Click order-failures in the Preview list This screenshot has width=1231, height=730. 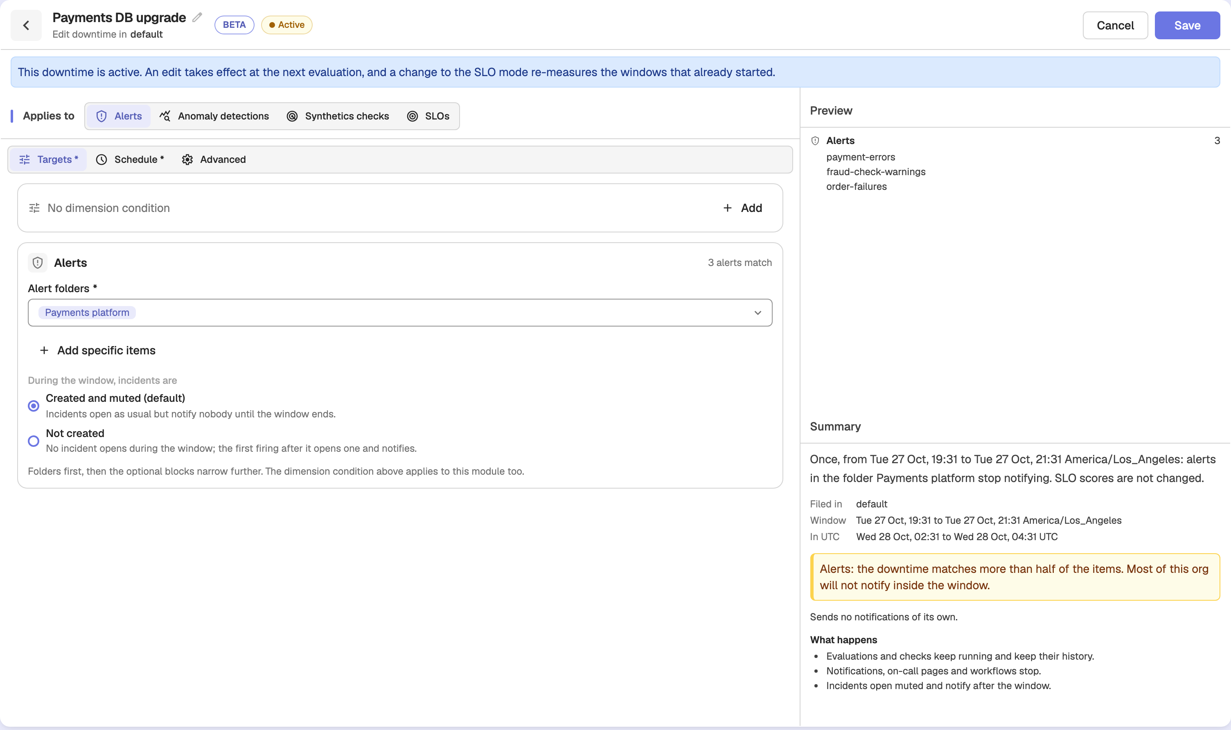pyautogui.click(x=856, y=187)
